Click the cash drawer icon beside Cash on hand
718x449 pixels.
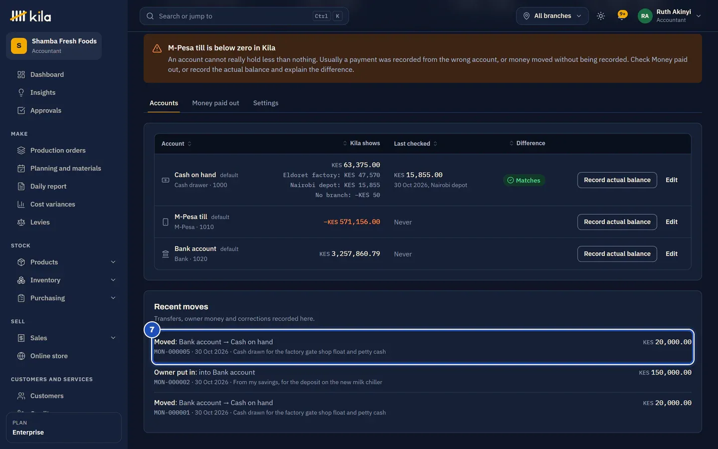tap(166, 180)
